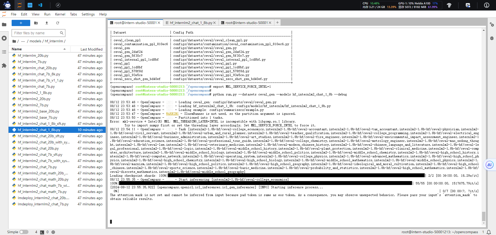The image size is (496, 235).
Task: Click the Upload Files icon
Action: (47, 23)
